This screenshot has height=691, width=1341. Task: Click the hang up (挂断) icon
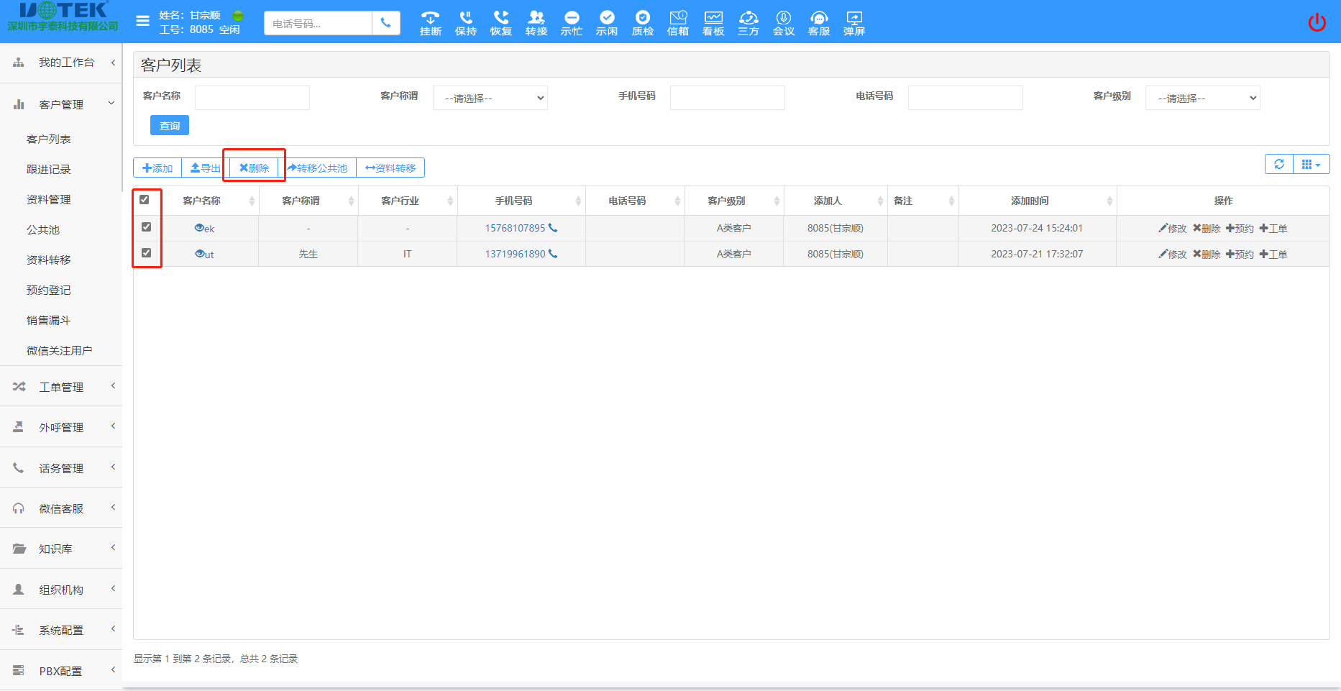(430, 22)
